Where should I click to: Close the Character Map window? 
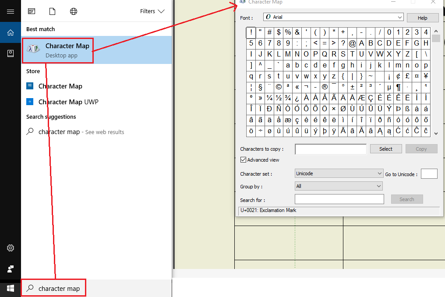coord(433,2)
